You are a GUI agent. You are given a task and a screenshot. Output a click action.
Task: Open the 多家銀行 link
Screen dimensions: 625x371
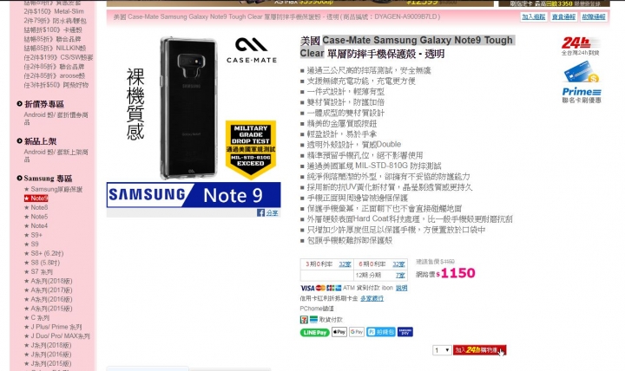coord(372,298)
